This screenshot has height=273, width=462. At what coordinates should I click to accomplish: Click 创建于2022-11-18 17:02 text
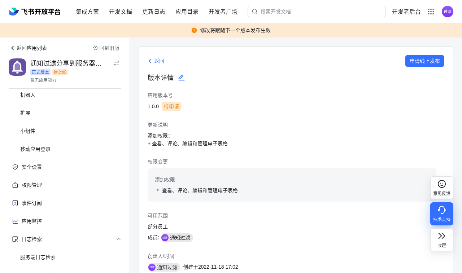[210, 267]
